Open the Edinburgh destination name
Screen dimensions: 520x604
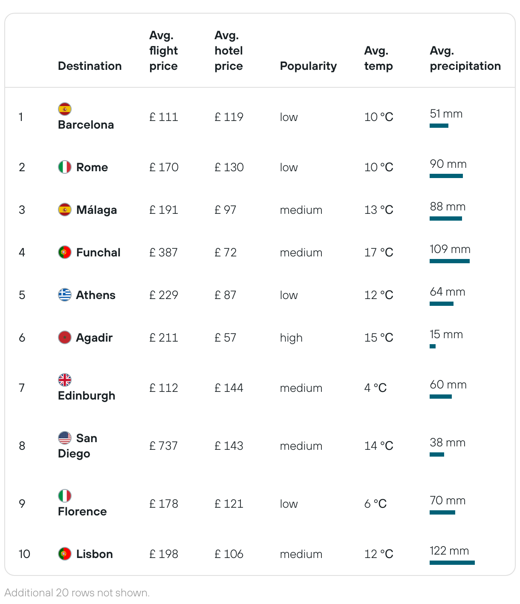(87, 396)
